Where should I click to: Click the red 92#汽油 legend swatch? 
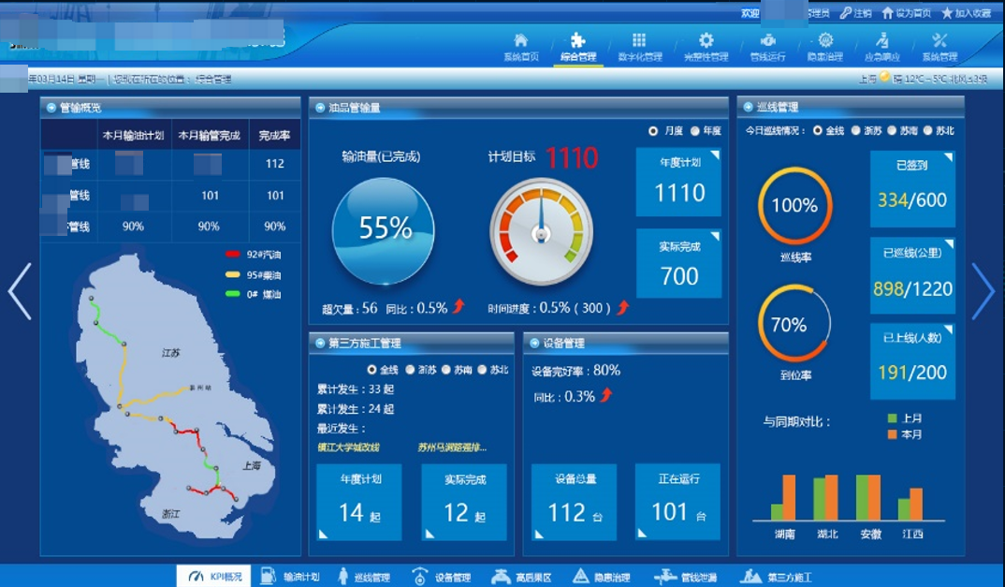[233, 255]
